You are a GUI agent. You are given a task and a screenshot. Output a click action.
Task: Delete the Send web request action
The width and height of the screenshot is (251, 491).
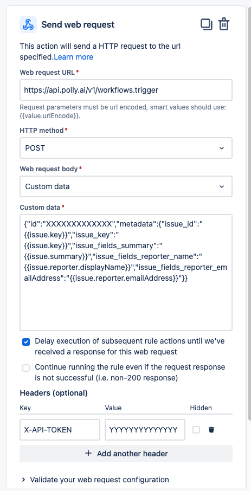point(224,24)
